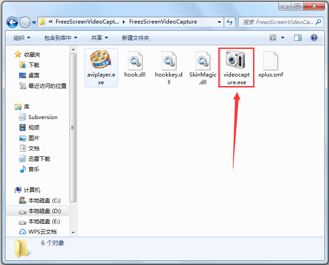Expand breadcrumb arrow between folder names
The width and height of the screenshot is (329, 265).
pyautogui.click(x=124, y=22)
